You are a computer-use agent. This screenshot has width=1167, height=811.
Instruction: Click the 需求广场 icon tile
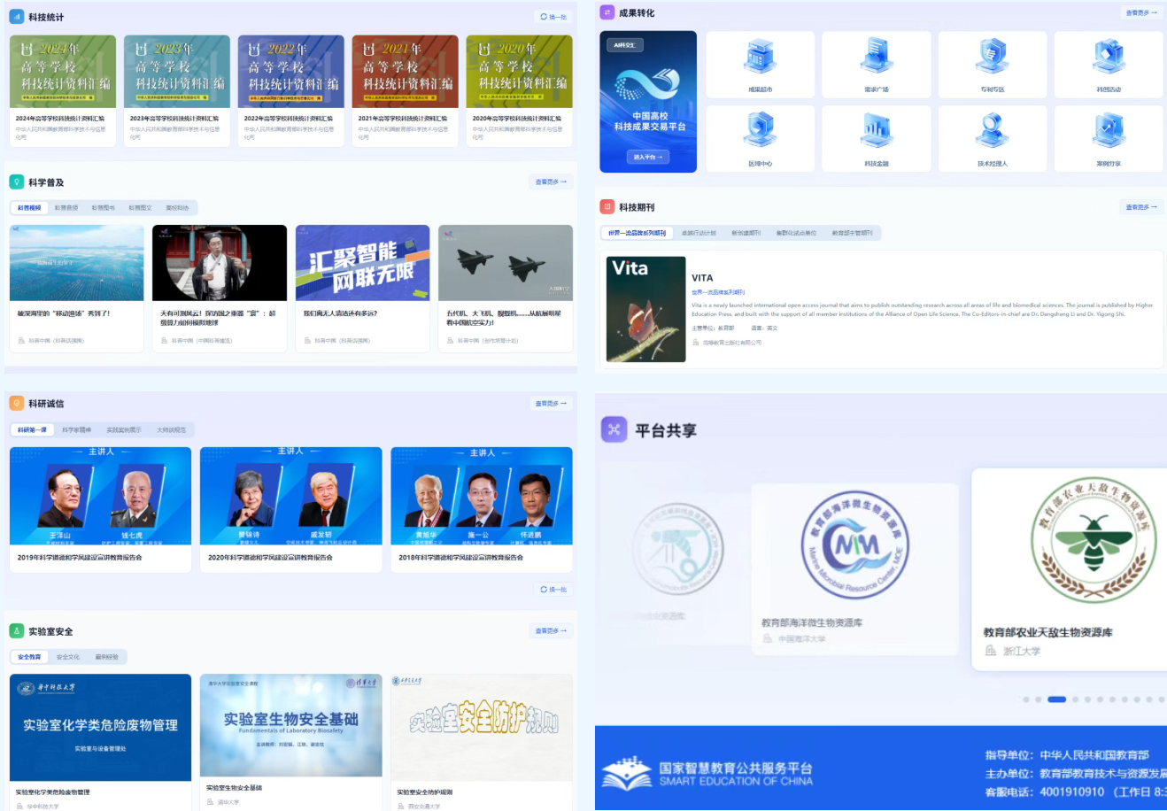point(876,63)
